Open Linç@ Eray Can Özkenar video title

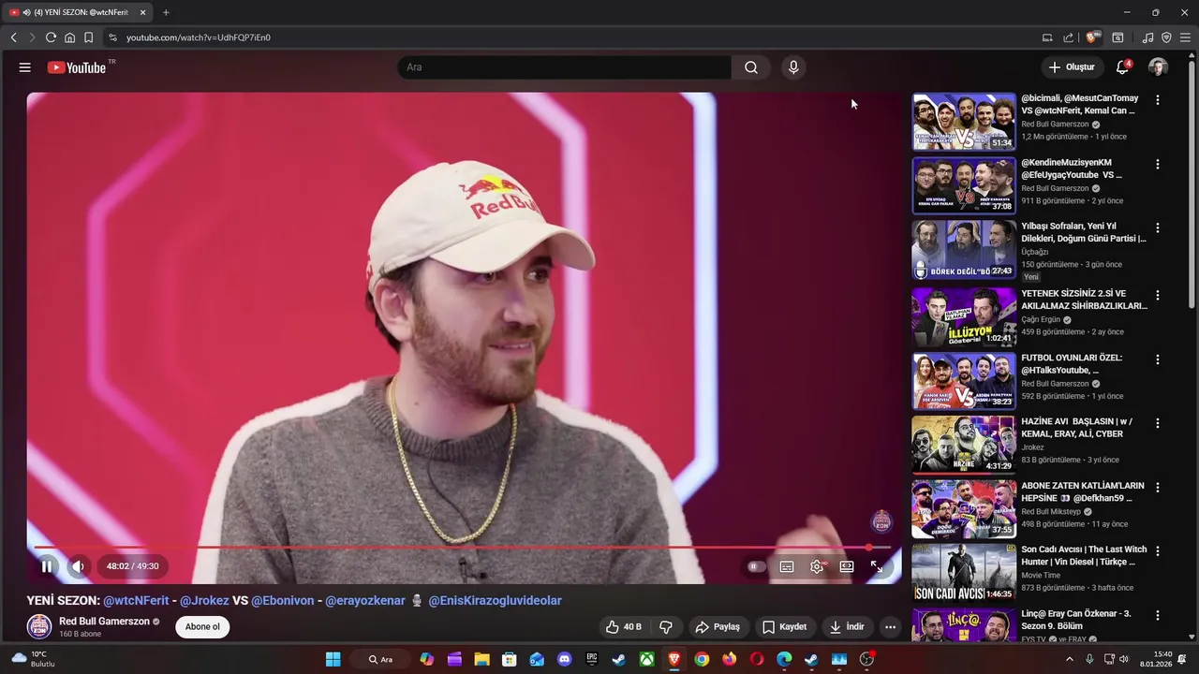[1077, 620]
